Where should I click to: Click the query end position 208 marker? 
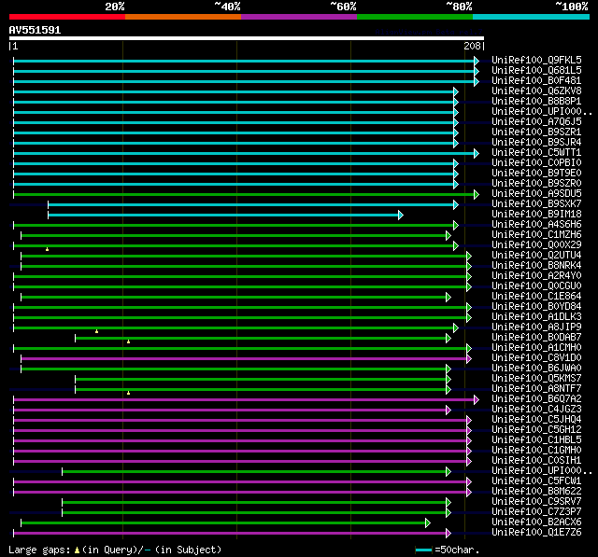[474, 46]
